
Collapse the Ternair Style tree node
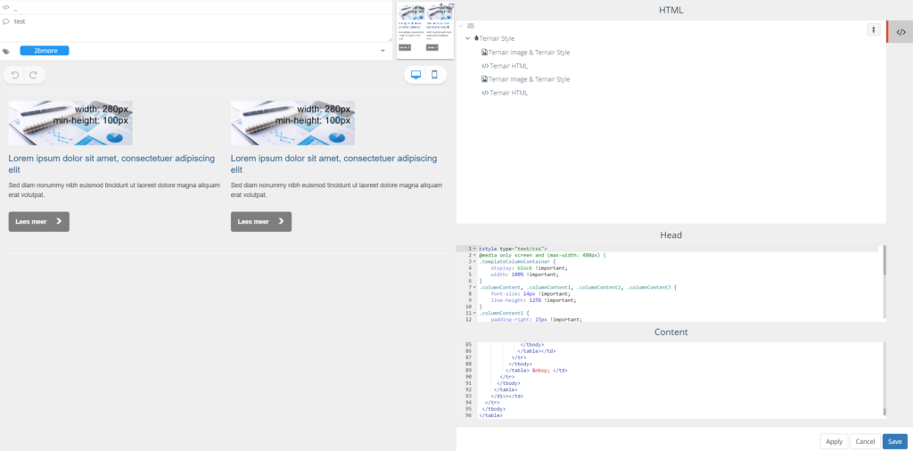(467, 38)
